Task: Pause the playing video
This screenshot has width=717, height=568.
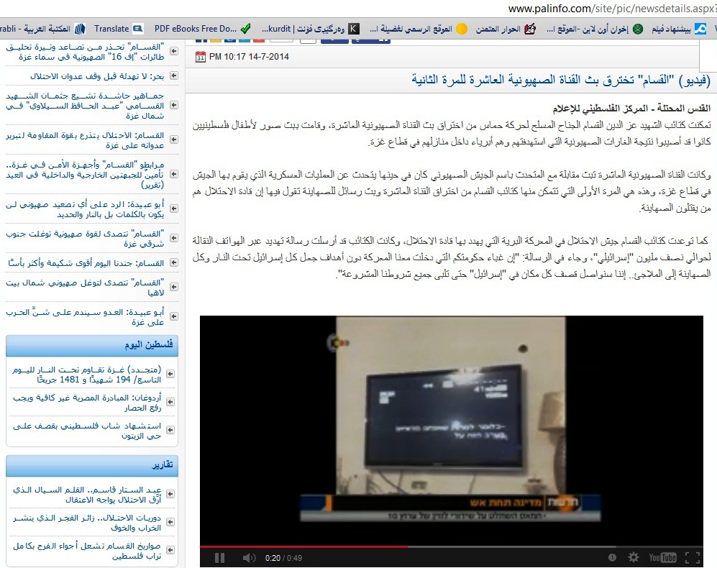Action: point(220,558)
